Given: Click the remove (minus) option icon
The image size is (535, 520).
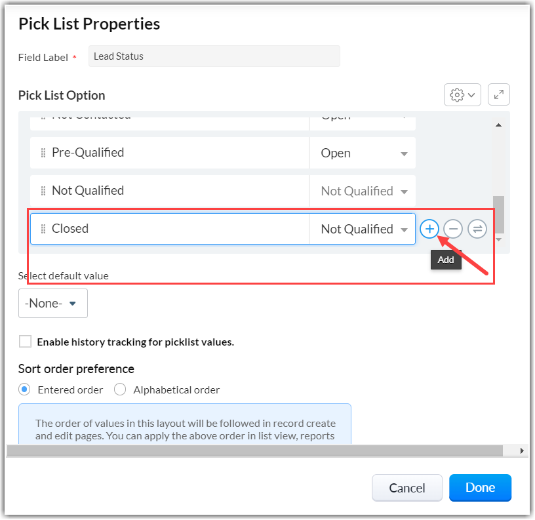Looking at the screenshot, I should pyautogui.click(x=453, y=229).
